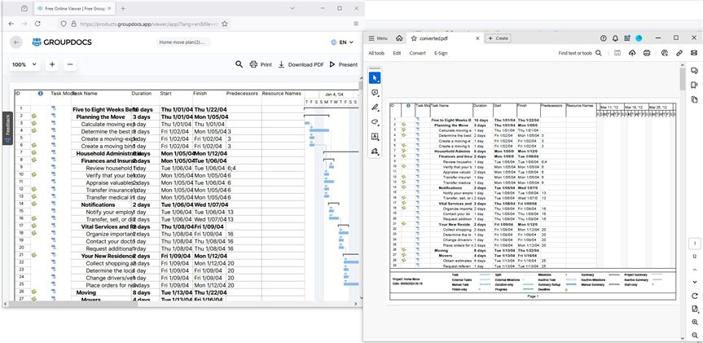The image size is (703, 343).
Task: Bookmark this page with the star icon
Action: tap(225, 24)
